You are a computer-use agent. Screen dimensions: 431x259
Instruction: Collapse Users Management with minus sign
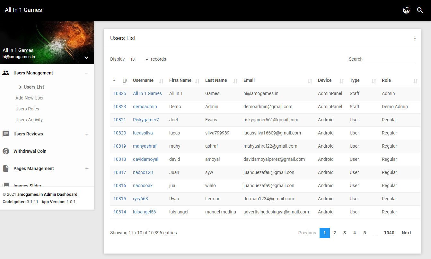tap(86, 73)
